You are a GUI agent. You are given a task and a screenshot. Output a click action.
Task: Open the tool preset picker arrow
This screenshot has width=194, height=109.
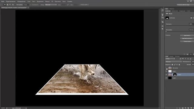point(2,5)
